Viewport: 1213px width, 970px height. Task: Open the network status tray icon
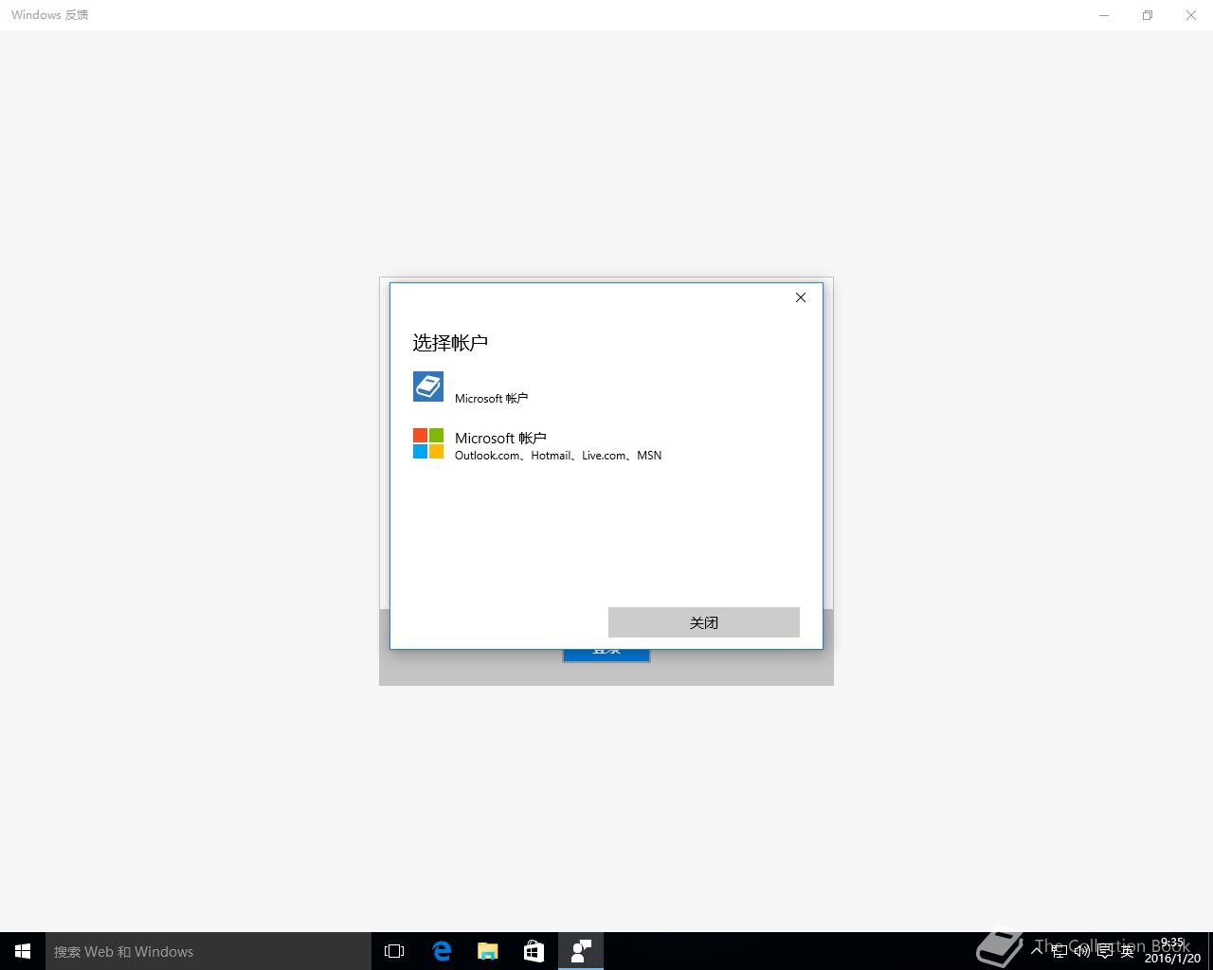[1059, 951]
